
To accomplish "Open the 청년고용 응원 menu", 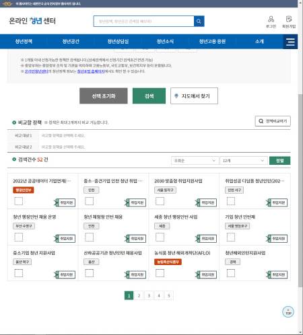I will pos(212,42).
